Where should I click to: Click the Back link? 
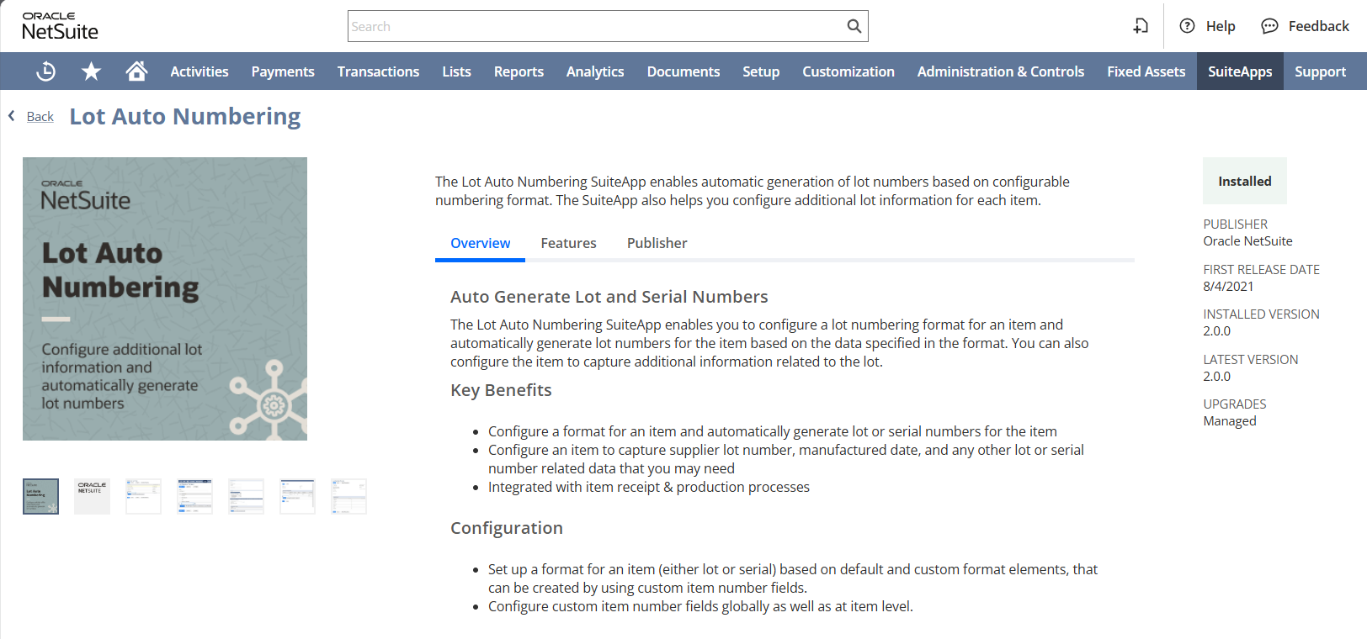40,117
